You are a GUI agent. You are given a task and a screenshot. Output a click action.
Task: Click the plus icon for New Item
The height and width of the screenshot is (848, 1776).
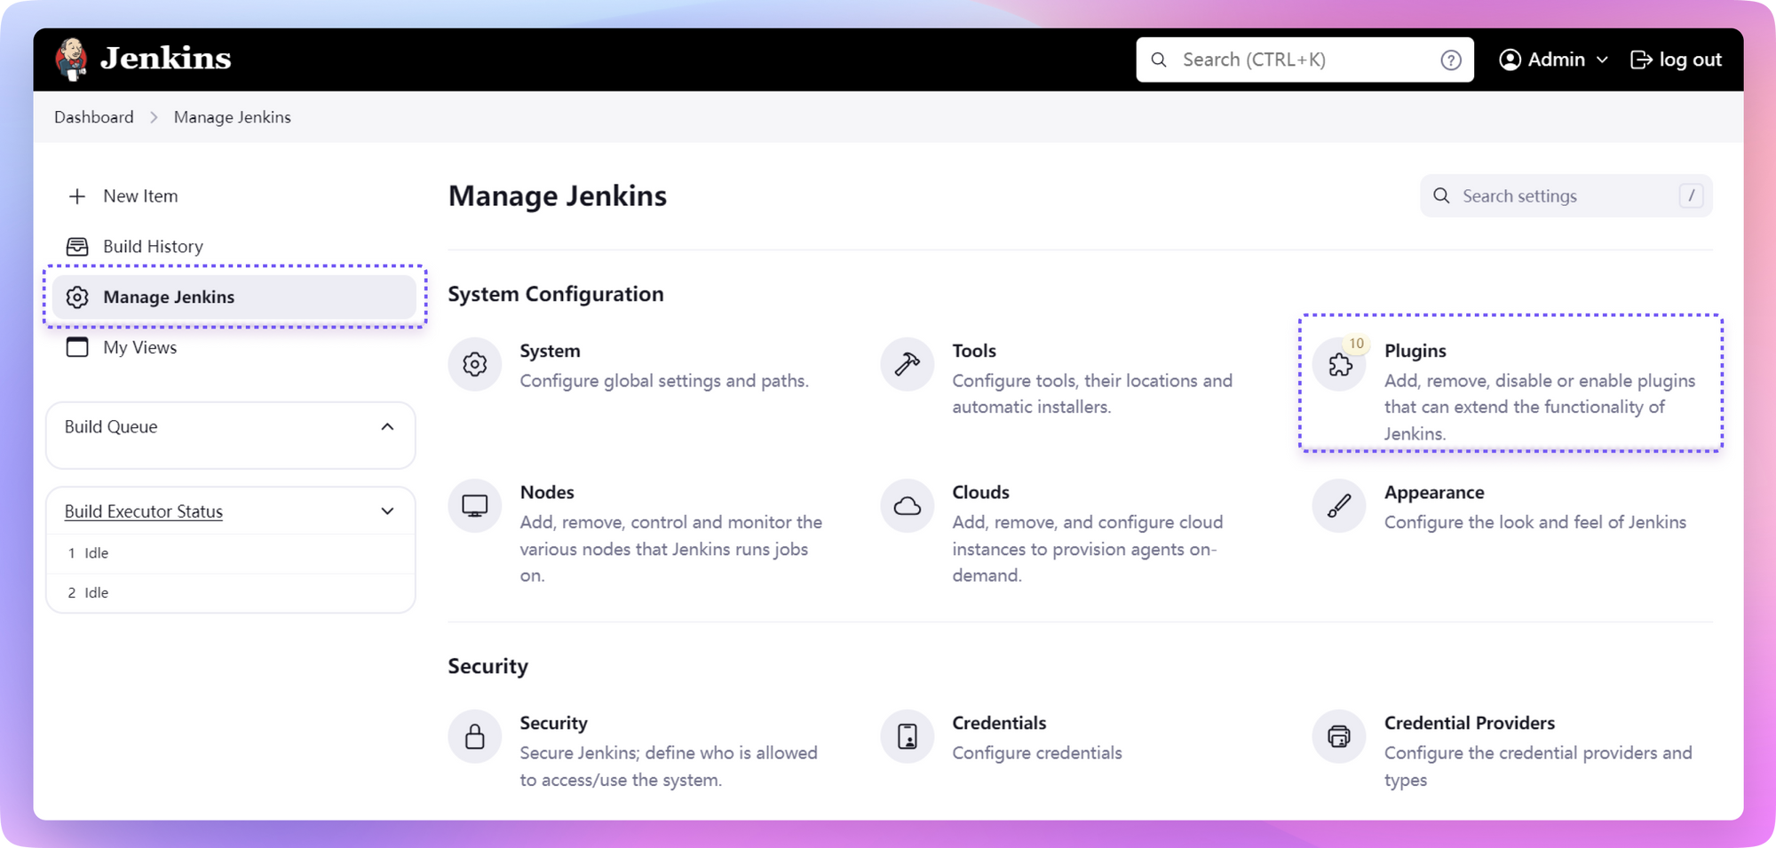pos(77,196)
